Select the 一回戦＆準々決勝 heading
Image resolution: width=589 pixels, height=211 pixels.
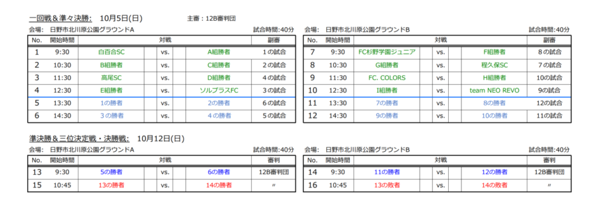click(60, 18)
